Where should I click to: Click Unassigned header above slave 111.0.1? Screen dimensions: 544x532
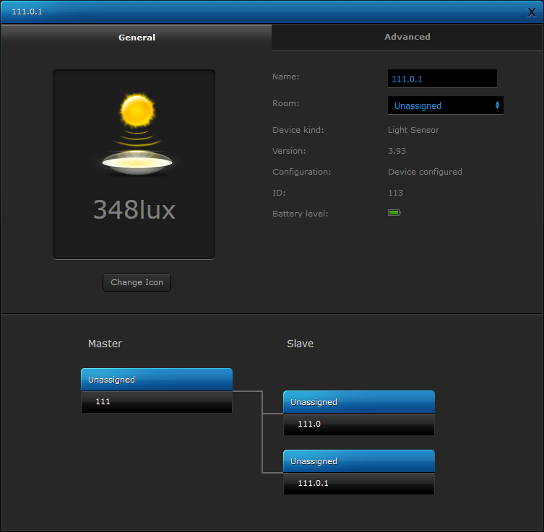tap(359, 461)
